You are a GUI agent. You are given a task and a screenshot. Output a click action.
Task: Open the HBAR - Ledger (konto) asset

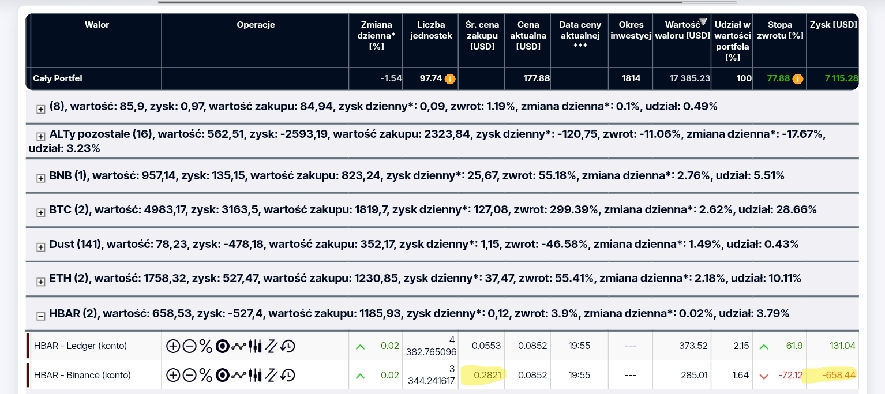80,346
